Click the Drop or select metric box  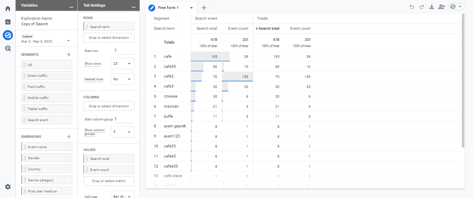(109, 181)
